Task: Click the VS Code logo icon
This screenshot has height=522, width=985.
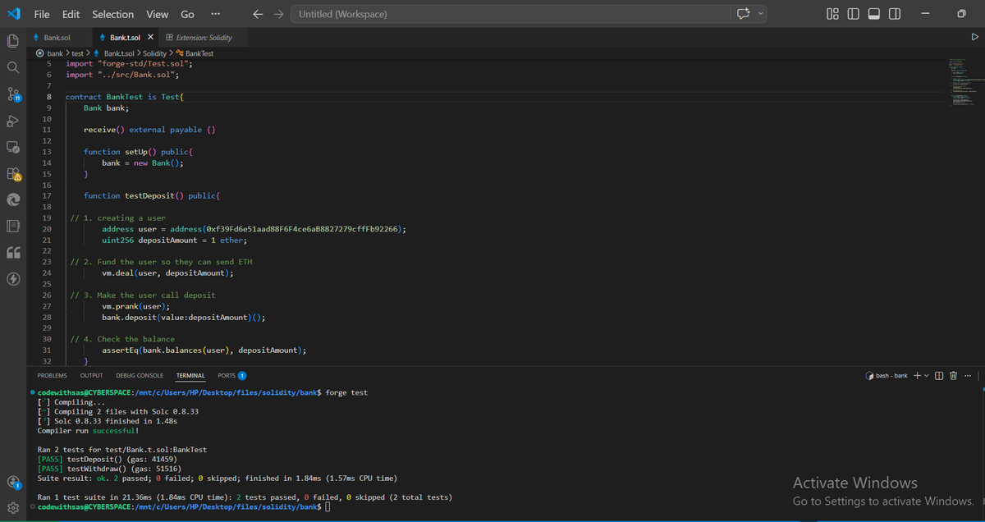Action: [12, 13]
